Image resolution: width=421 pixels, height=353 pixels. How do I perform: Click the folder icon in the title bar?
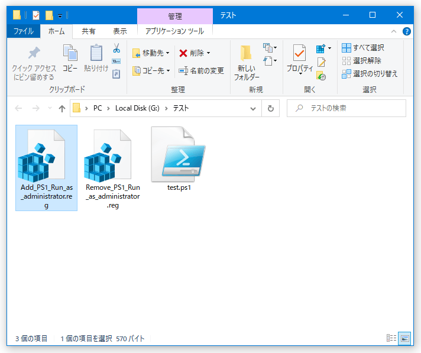[17, 15]
